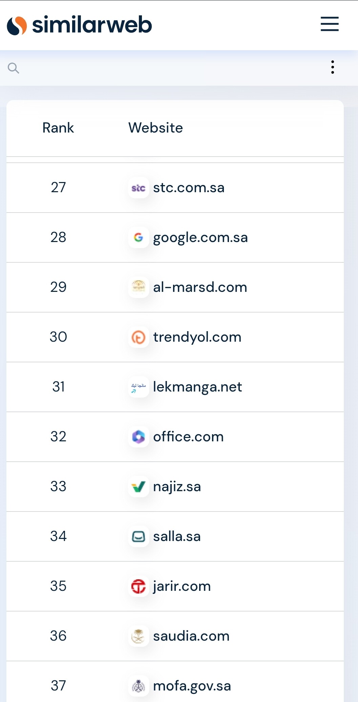Click the stc.com.sa favicon
The height and width of the screenshot is (702, 358).
[138, 188]
